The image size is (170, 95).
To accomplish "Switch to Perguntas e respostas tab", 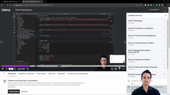I will (x=26, y=74).
